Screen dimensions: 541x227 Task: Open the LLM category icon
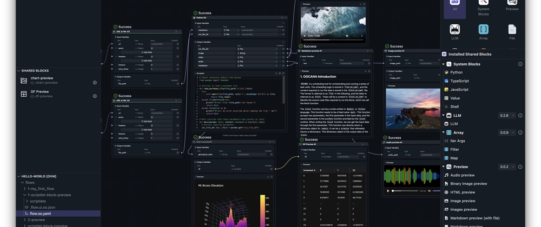point(454,29)
